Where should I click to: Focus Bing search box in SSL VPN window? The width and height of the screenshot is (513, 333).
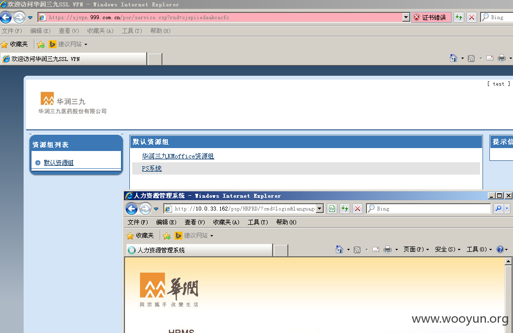point(497,17)
